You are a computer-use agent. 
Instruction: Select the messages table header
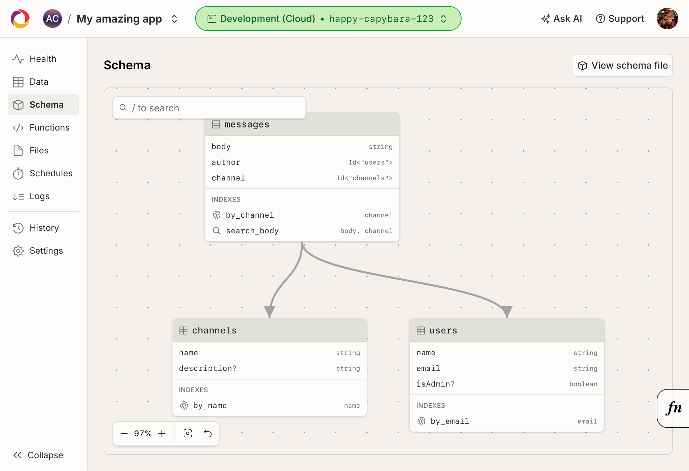pos(302,124)
